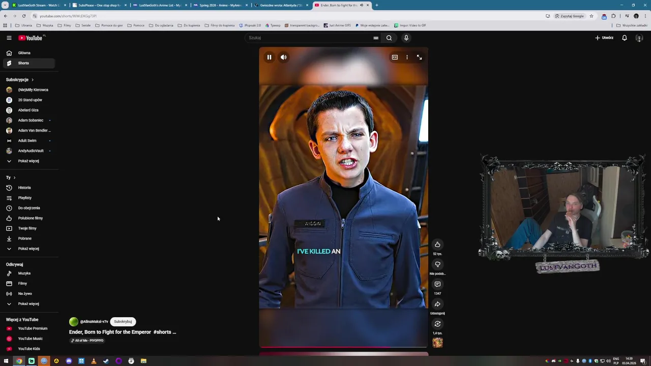This screenshot has height=366, width=651.
Task: Open the Muzyka bookmarks folder
Action: [x=45, y=25]
